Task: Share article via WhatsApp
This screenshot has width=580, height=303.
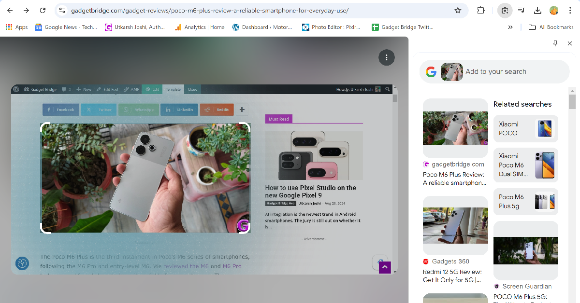Action: [139, 110]
